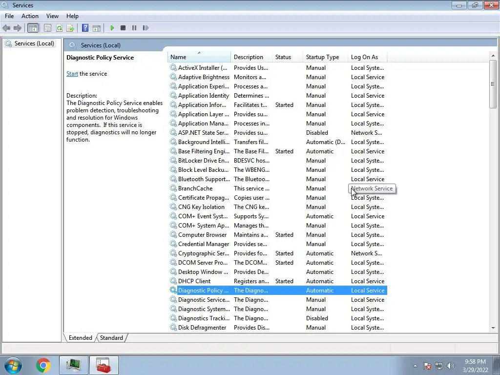Select the Diagnostic Policy ... highlighted row

tap(277, 290)
